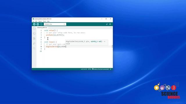Viewport: 186px width, 104px height.
Task: Open the Debug sidebar icon
Action: tap(34, 43)
